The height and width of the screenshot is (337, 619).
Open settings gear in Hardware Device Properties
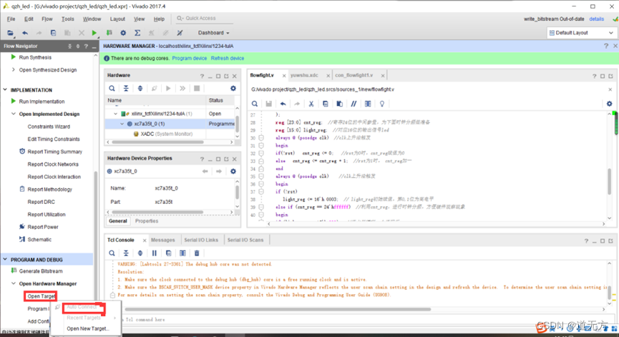tap(233, 171)
